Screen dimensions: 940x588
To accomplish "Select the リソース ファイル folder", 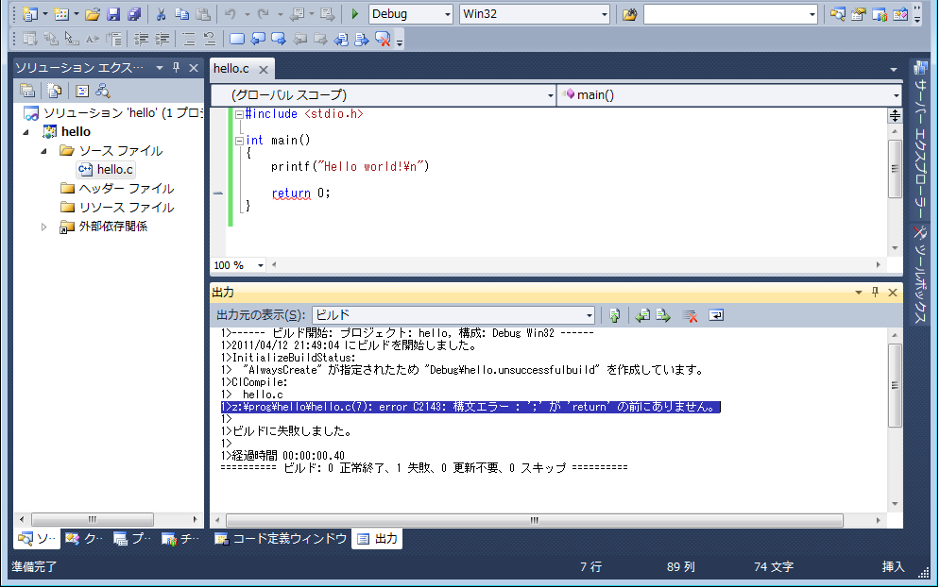I will (117, 208).
